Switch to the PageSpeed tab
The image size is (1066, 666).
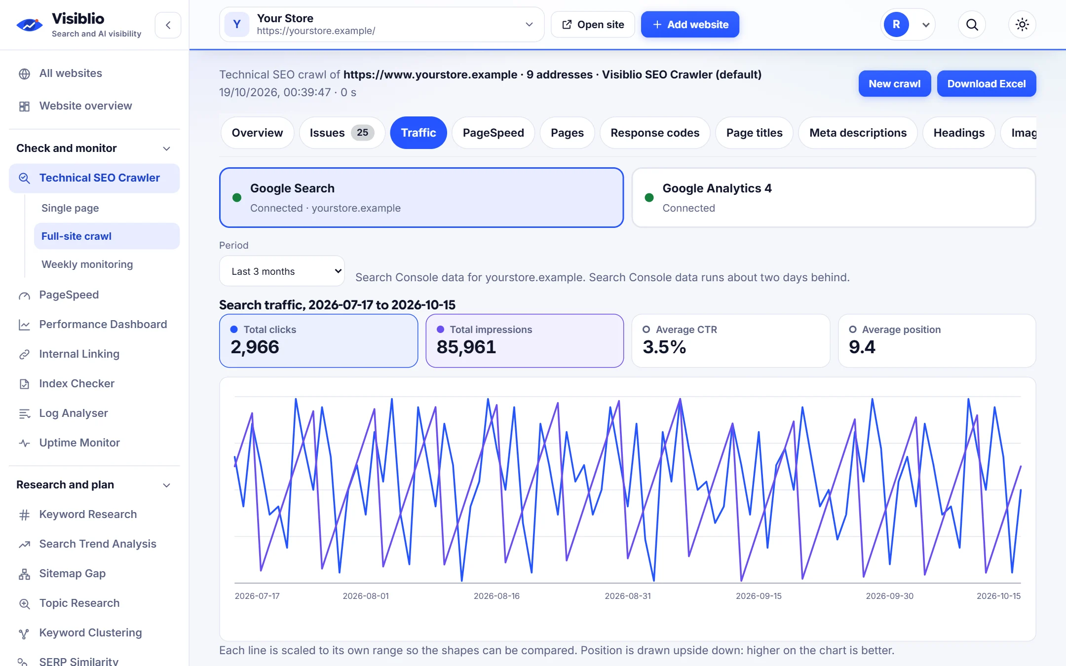click(493, 133)
